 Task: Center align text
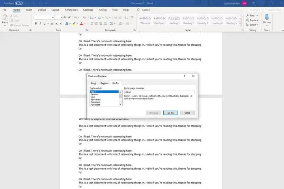click(96, 24)
